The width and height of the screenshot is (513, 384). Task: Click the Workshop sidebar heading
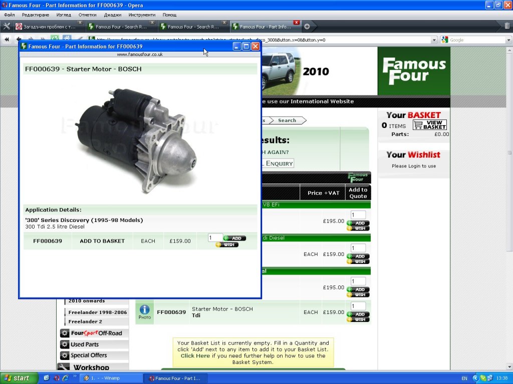pos(91,367)
